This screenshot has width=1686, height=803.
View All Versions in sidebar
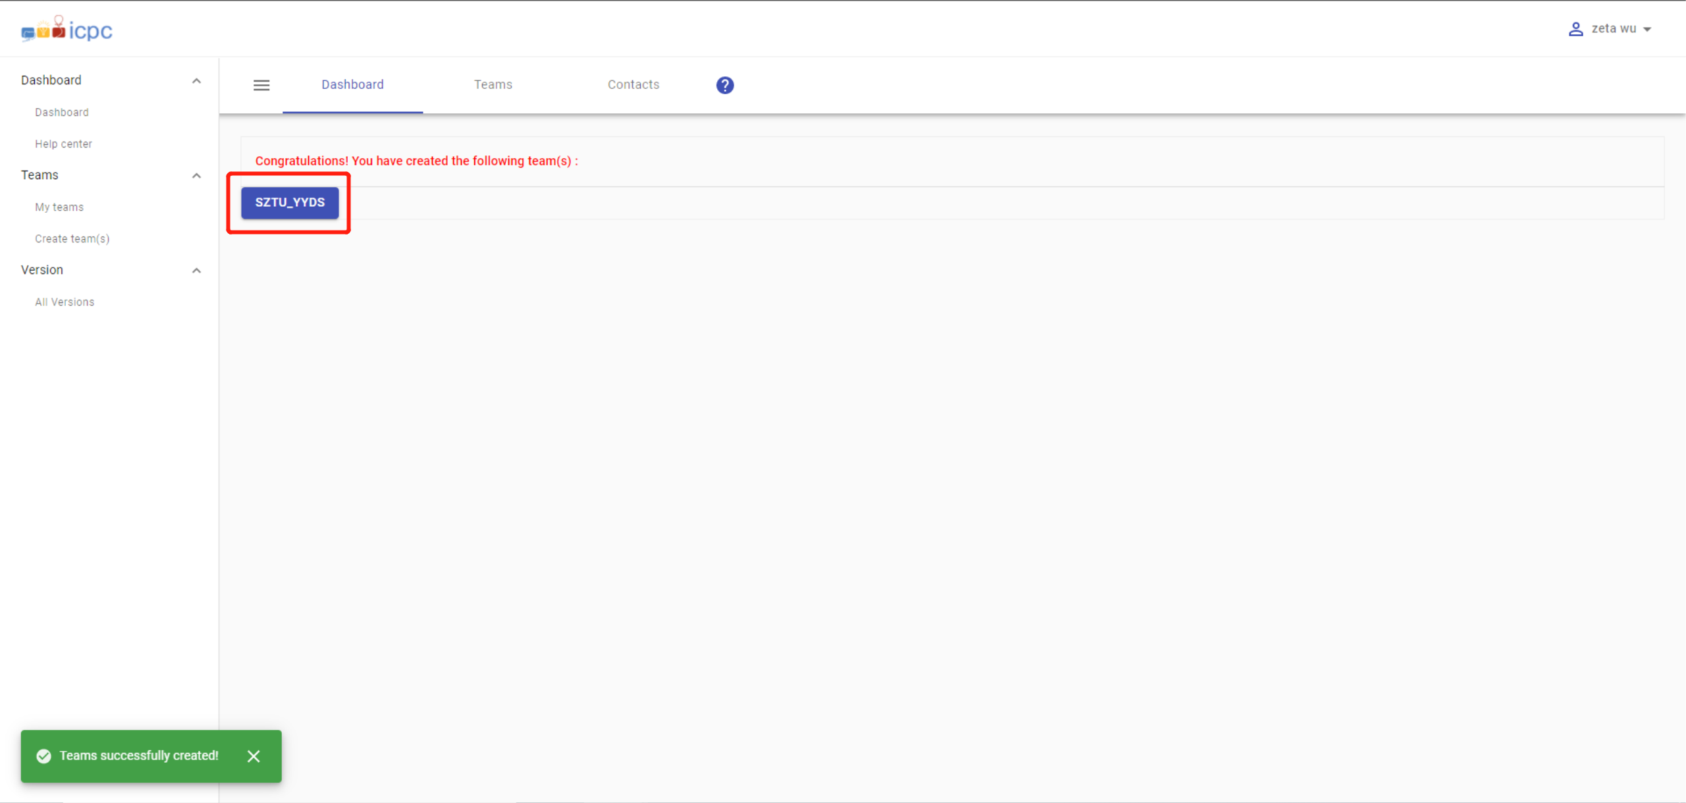(x=65, y=302)
